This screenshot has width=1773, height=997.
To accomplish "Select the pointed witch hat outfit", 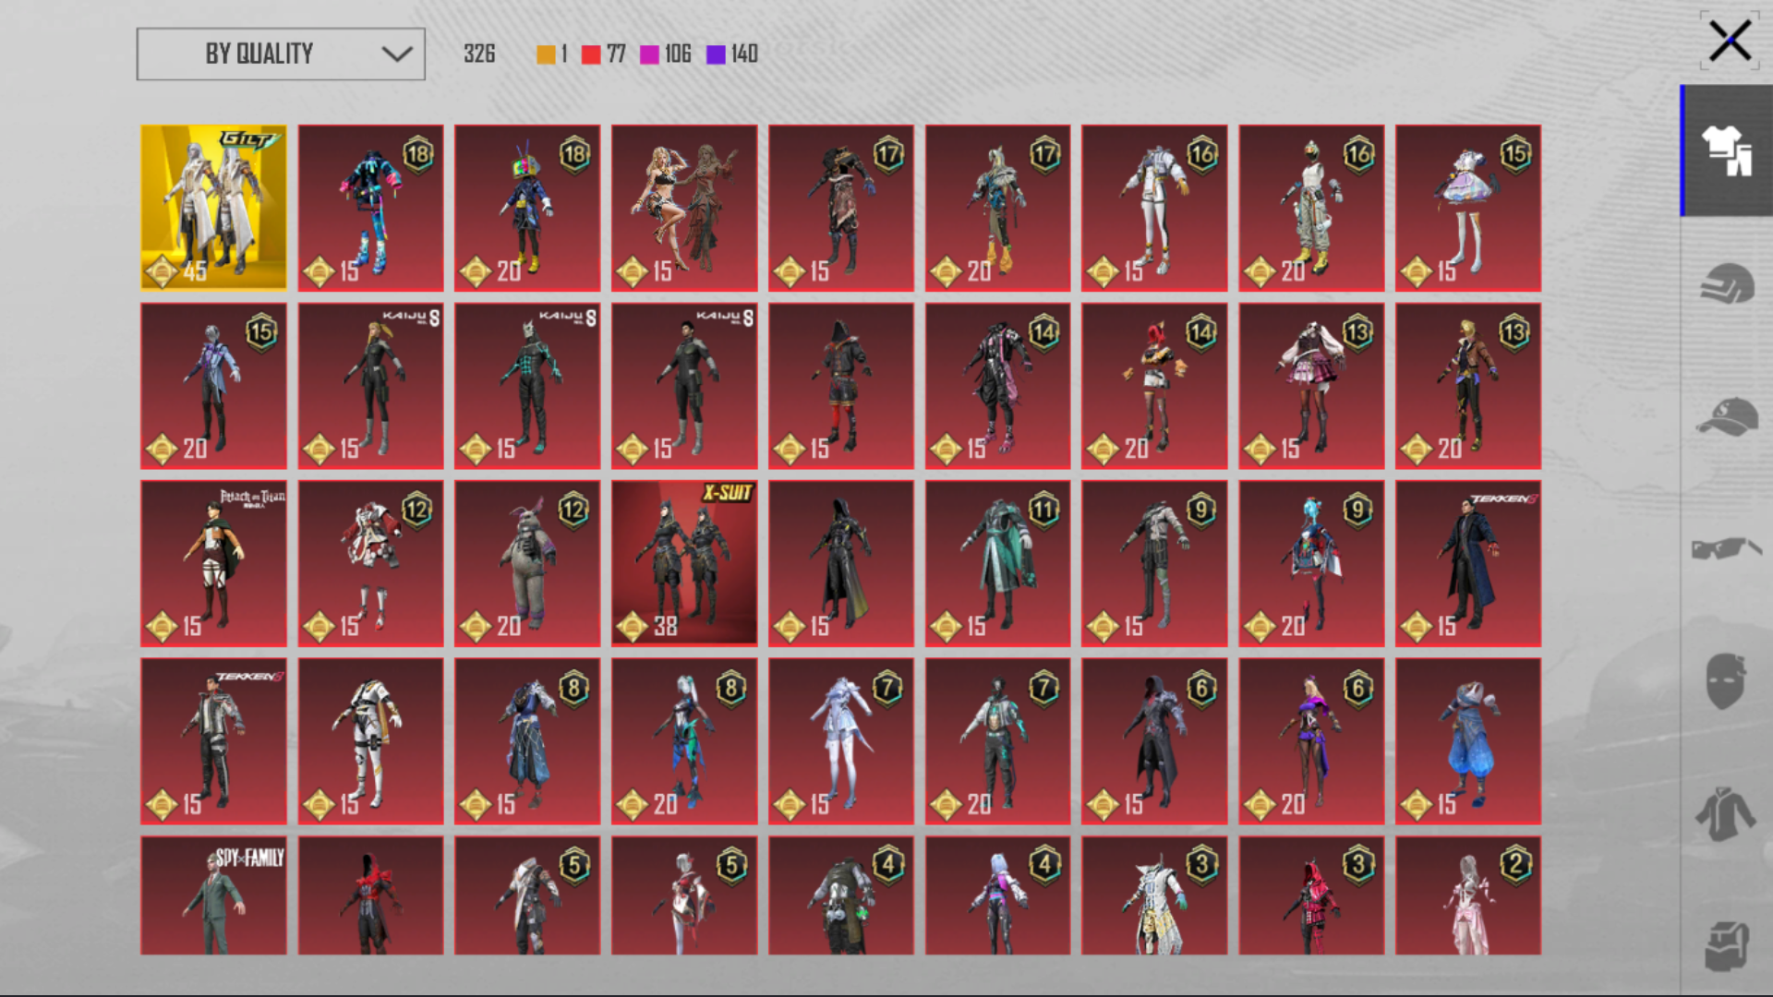I will (840, 386).
